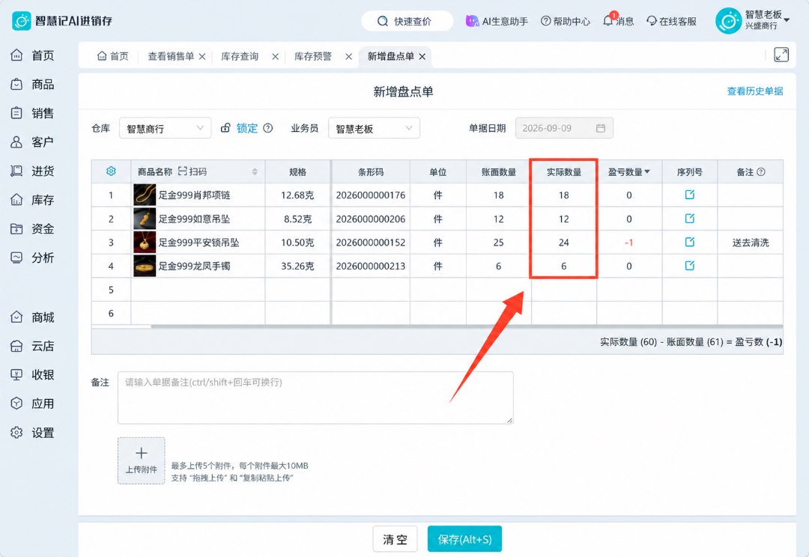Go to 库存 in the sidebar

tap(32, 200)
